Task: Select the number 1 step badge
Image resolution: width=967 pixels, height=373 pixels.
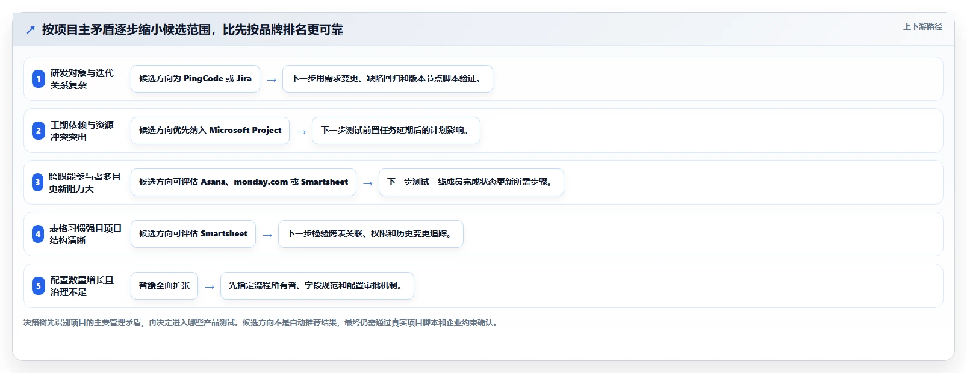Action: 39,79
